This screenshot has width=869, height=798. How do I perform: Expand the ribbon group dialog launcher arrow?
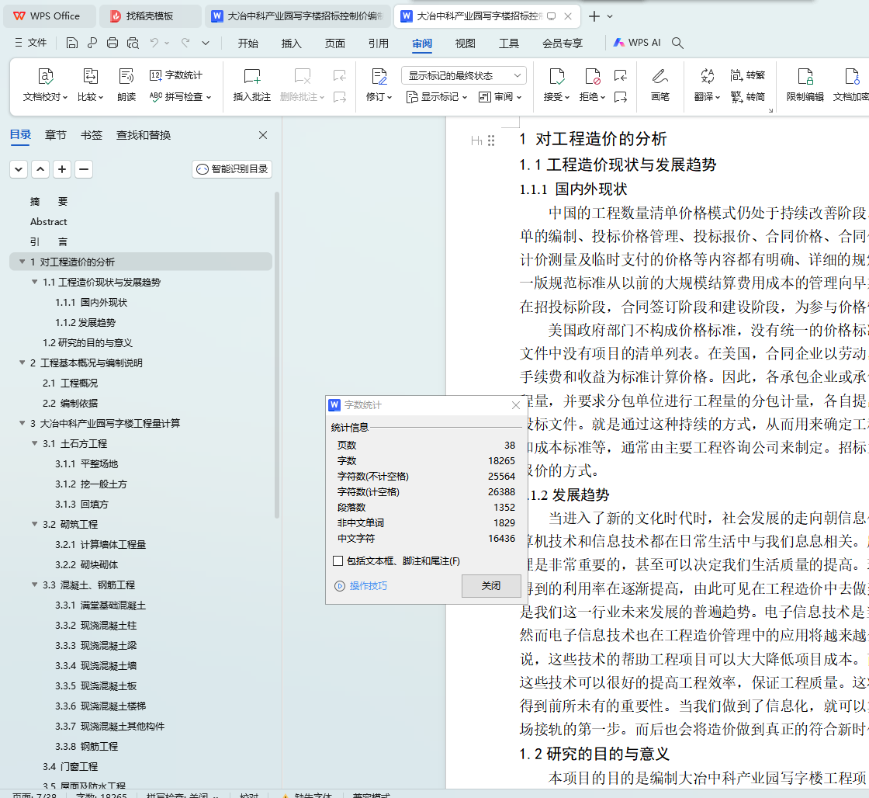pos(770,111)
